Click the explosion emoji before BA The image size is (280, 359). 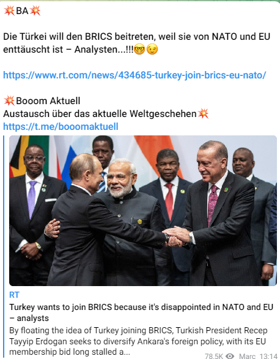[9, 11]
